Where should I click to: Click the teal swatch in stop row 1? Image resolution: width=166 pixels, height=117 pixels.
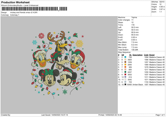click(x=125, y=57)
